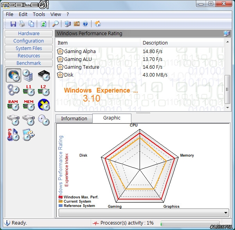
Task: Click the 14.80 F/s value
Action: point(152,52)
